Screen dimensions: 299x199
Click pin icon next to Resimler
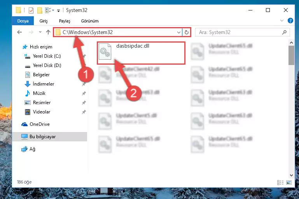coord(84,103)
